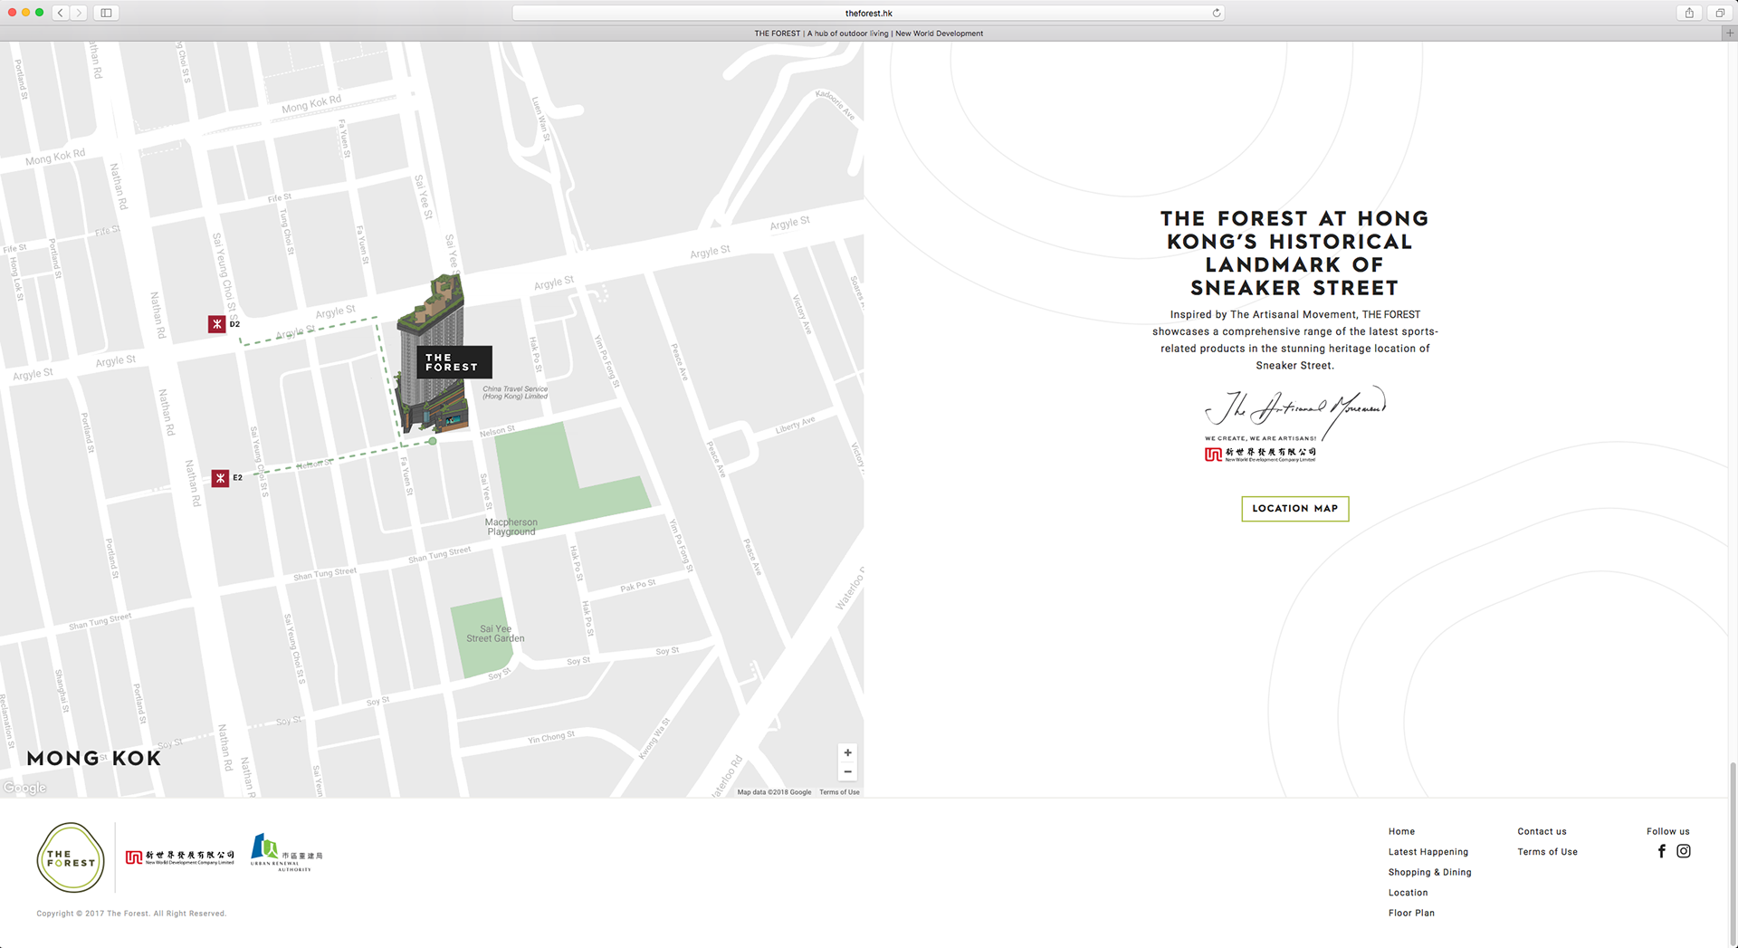The width and height of the screenshot is (1738, 948).
Task: Open the Home footer link
Action: click(1401, 831)
